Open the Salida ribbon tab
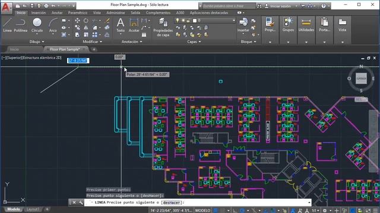 pos(135,12)
